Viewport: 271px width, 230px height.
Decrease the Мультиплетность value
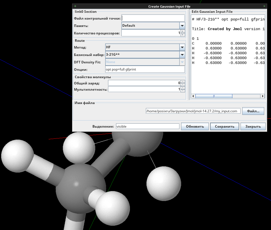(183, 91)
